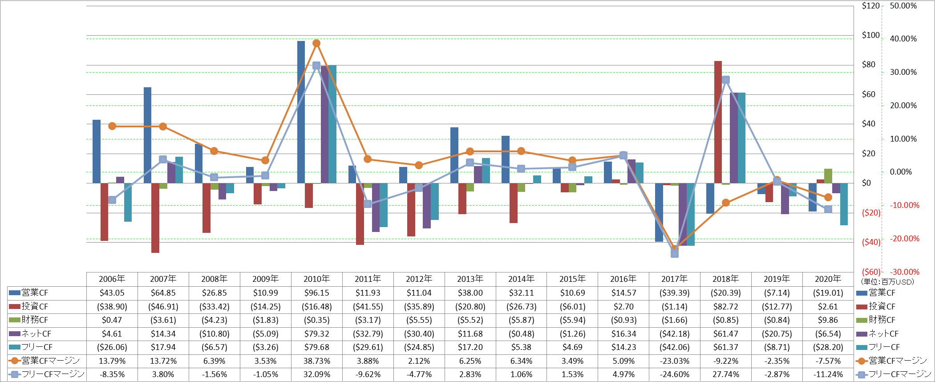Select the フリーCF row label on table's left
This screenshot has width=935, height=382.
tap(37, 347)
